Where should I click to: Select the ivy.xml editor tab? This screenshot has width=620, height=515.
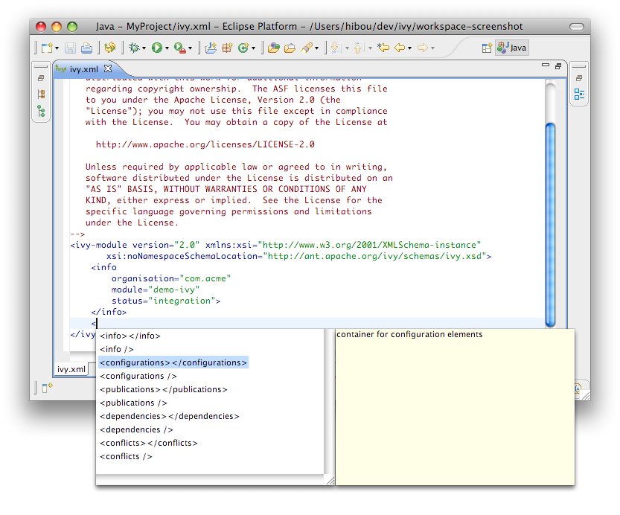84,69
